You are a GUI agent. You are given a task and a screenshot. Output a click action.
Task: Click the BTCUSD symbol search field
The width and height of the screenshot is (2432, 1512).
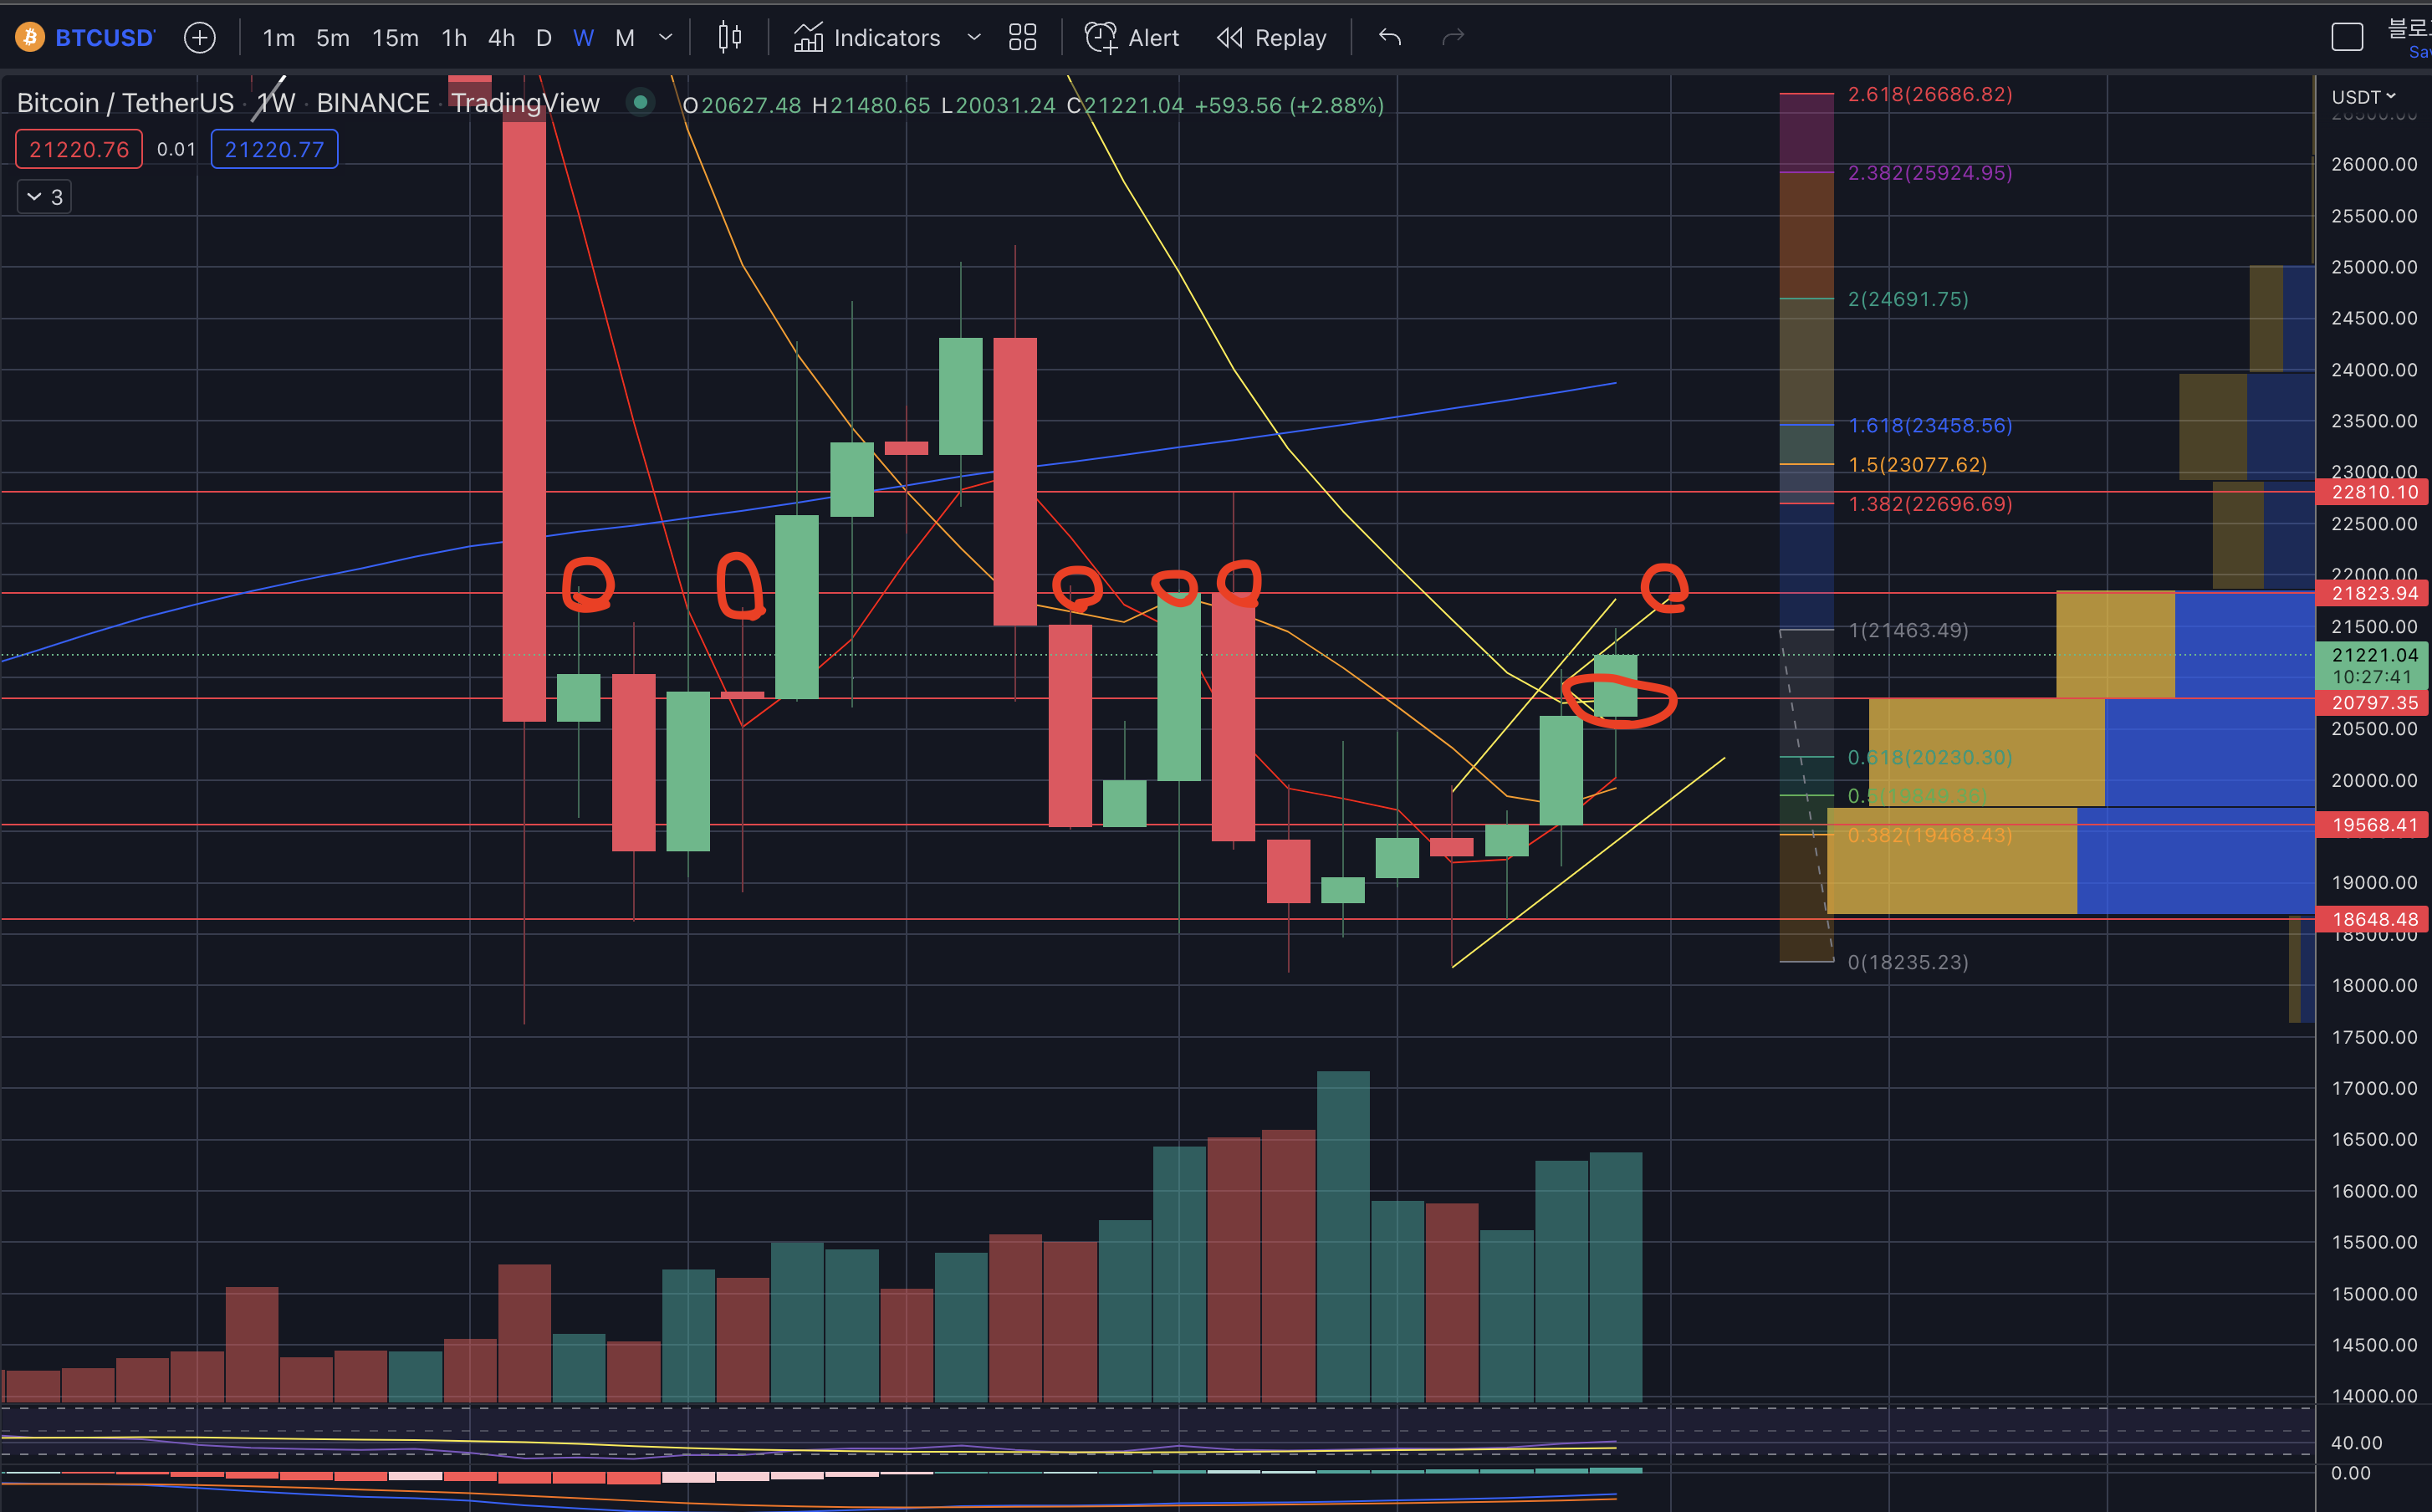(x=104, y=38)
